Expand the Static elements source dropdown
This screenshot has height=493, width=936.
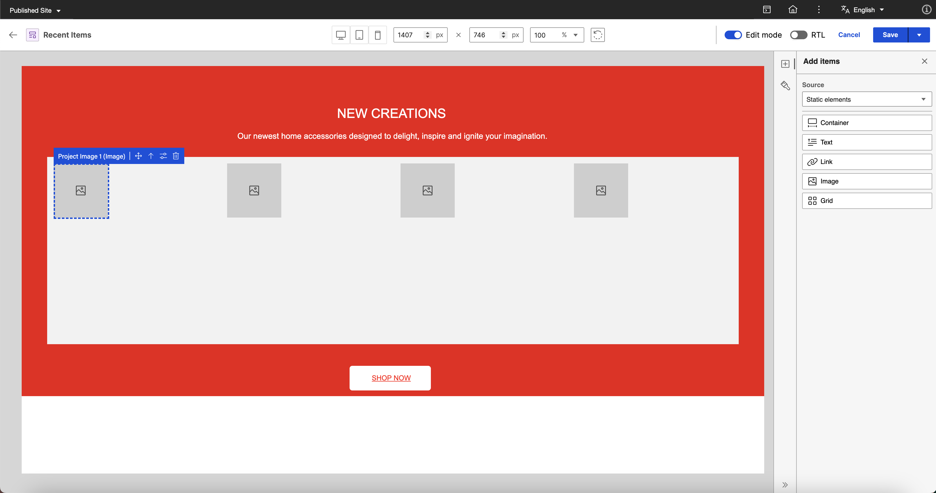(x=867, y=99)
